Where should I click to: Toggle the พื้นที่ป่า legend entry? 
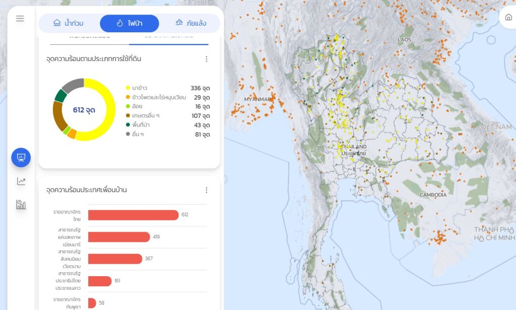(x=143, y=125)
